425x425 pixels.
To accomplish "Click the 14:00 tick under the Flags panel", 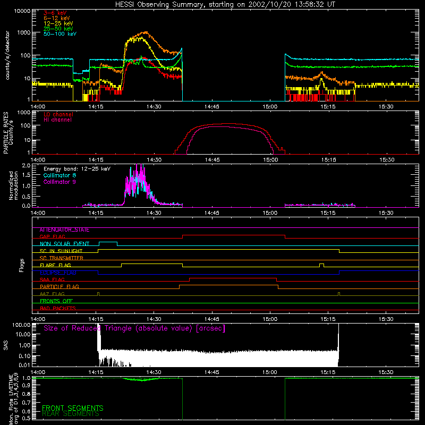I will [38, 319].
